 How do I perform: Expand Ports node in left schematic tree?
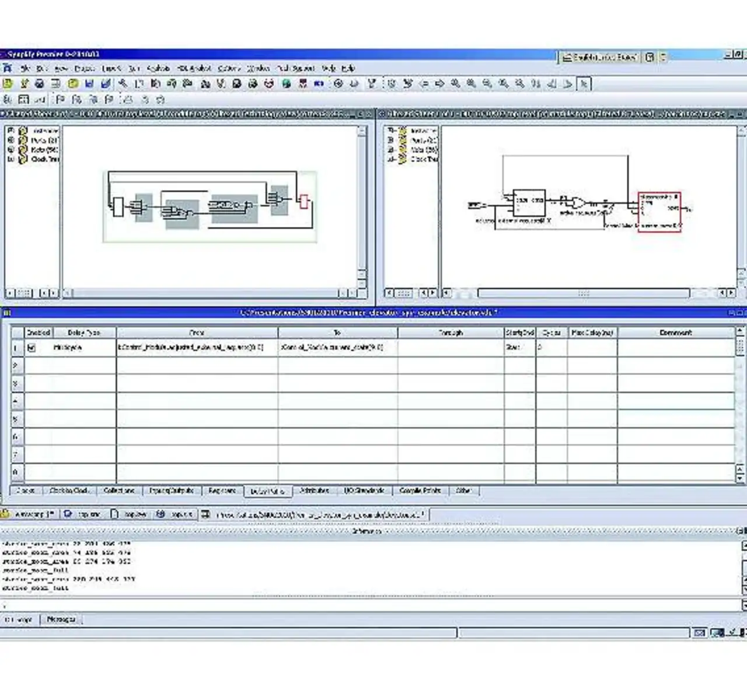pos(11,140)
